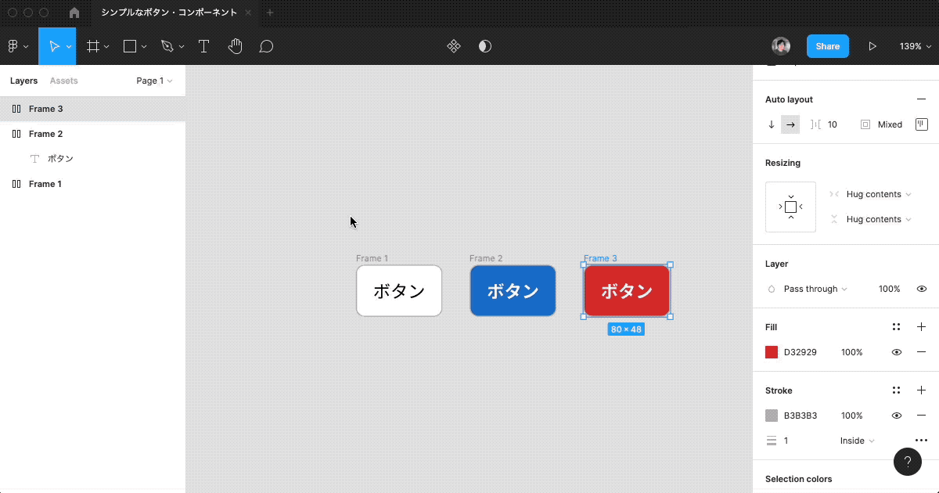939x493 pixels.
Task: Select the Text tool in toolbar
Action: pos(203,46)
